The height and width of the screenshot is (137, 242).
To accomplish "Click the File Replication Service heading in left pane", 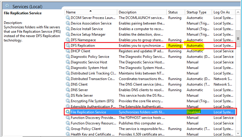I will (x=23, y=13).
